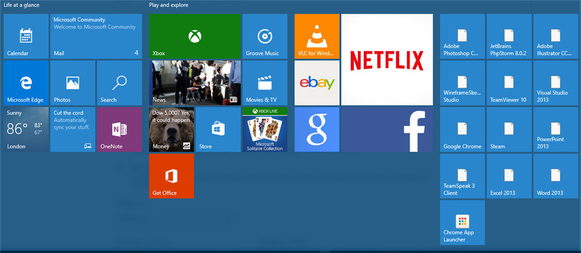The width and height of the screenshot is (581, 253).
Task: Click the Life at a glance group header
Action: click(22, 5)
